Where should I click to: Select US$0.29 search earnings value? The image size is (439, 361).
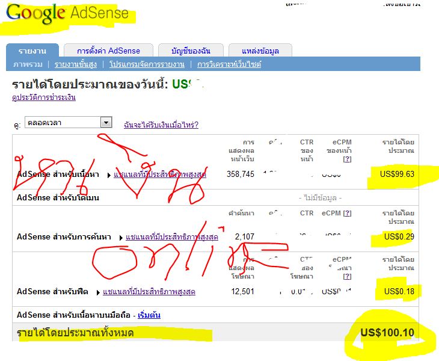coord(399,236)
